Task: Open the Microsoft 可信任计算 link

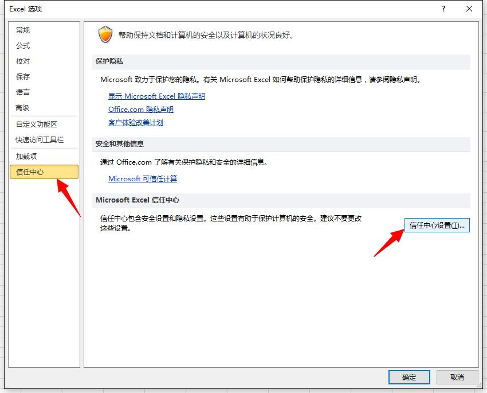Action: coord(142,179)
